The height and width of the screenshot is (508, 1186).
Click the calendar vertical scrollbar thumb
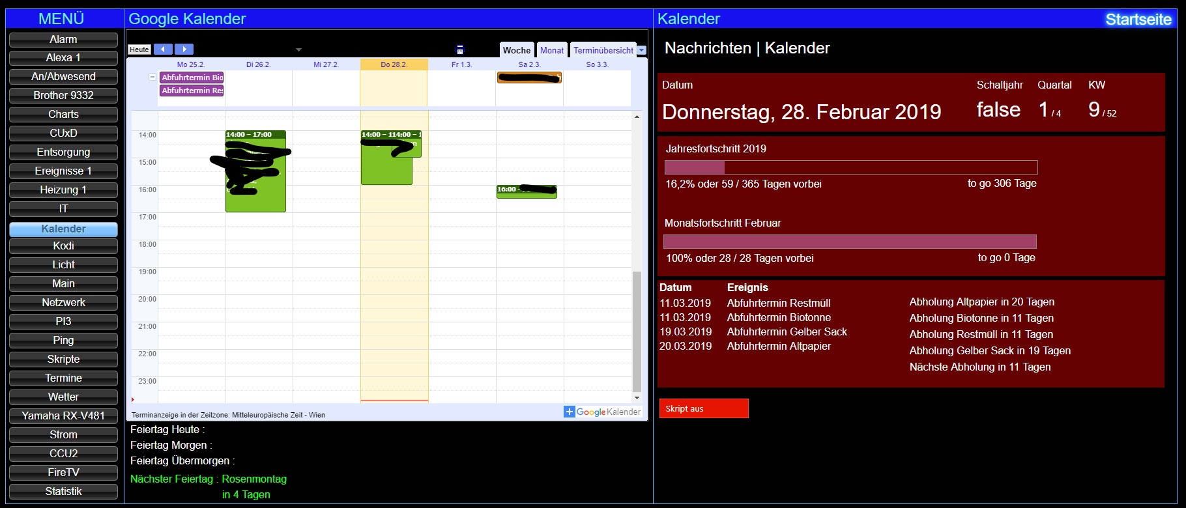(x=637, y=332)
